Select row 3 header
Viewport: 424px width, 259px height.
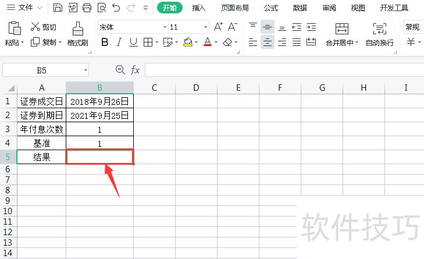[8, 129]
